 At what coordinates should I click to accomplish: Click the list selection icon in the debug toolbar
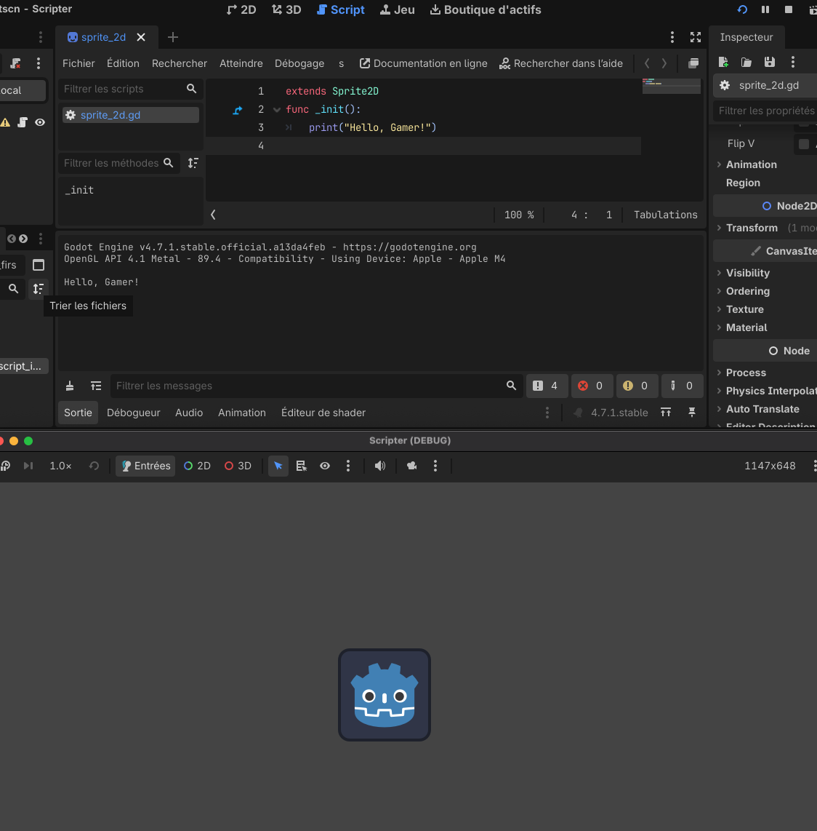(x=301, y=466)
